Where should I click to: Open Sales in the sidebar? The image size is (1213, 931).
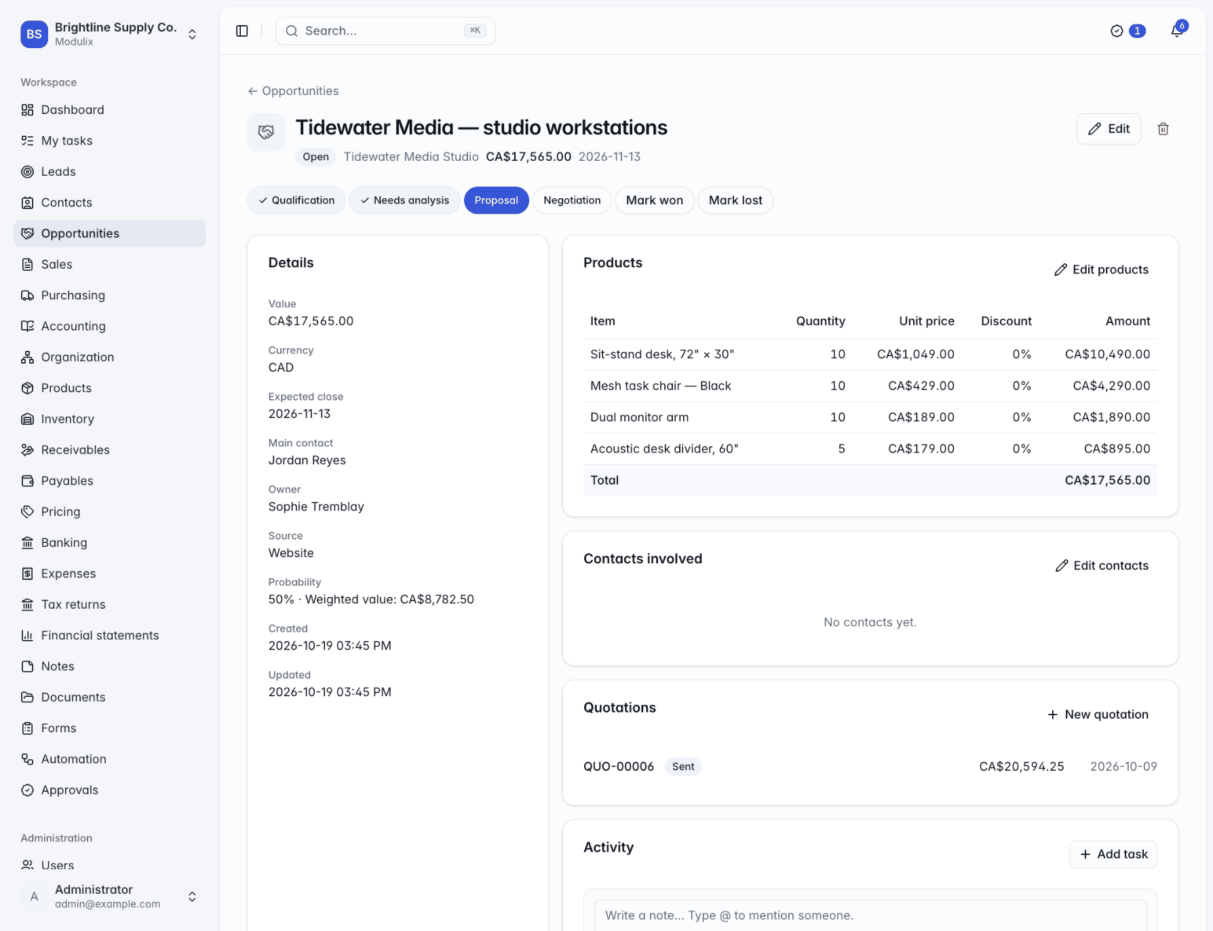pos(110,264)
